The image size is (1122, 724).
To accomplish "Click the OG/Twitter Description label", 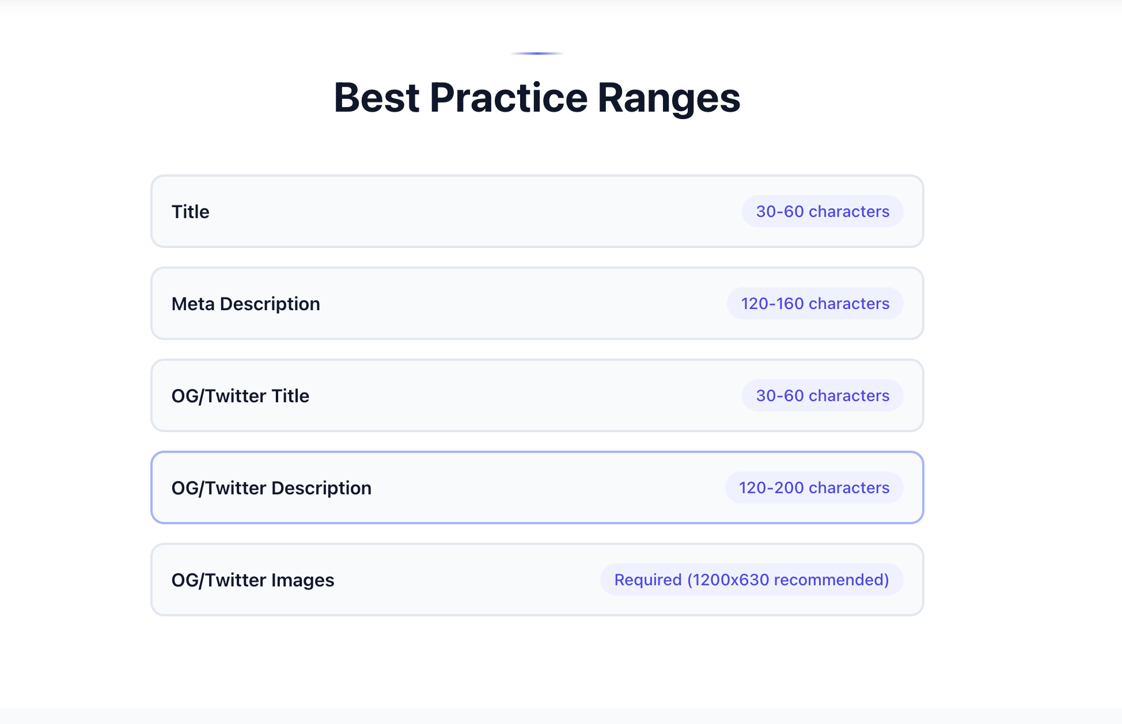I will click(271, 488).
